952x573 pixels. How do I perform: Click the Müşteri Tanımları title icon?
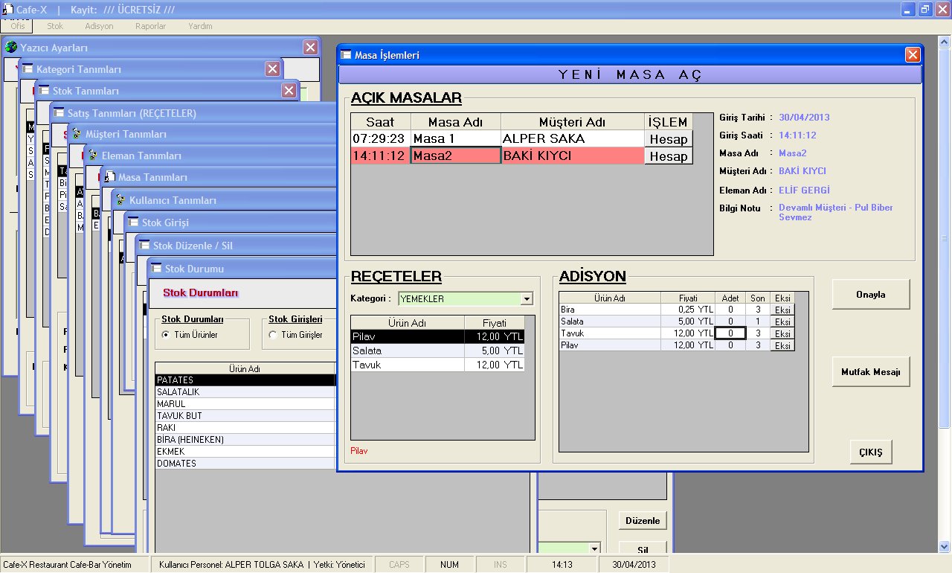click(x=77, y=135)
